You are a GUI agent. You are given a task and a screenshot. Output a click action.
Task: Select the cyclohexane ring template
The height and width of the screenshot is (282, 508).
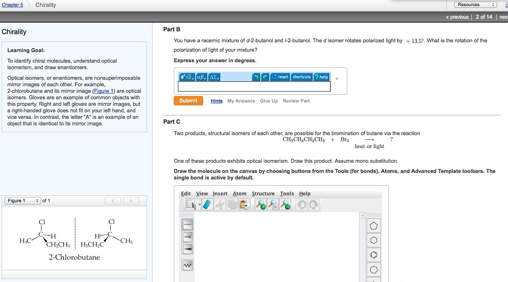[373, 240]
